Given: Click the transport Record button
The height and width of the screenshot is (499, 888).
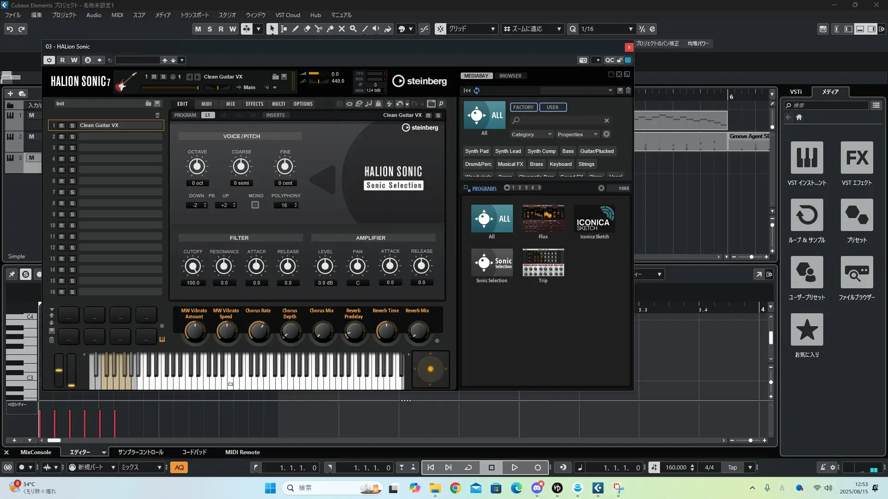Looking at the screenshot, I should [537, 468].
